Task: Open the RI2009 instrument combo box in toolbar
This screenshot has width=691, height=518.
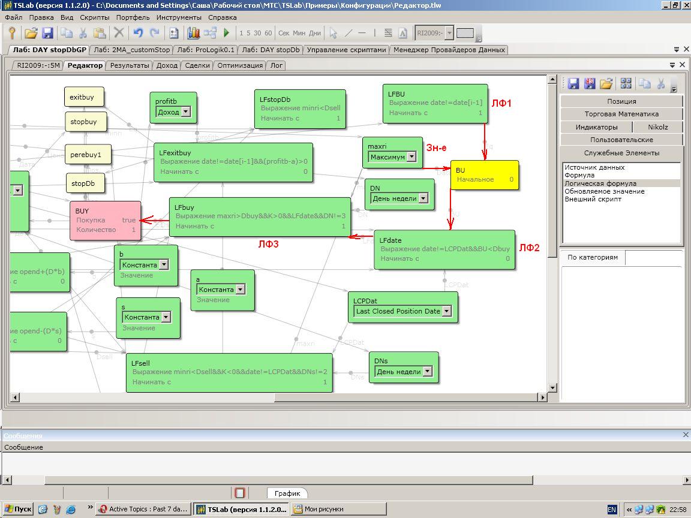Action: [449, 33]
